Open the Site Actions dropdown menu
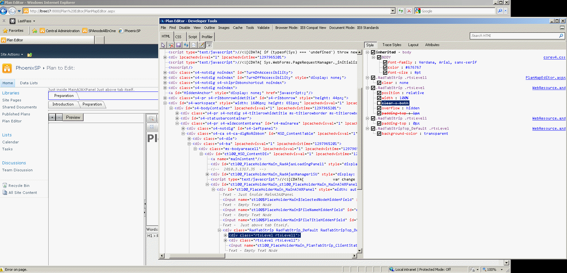The height and width of the screenshot is (273, 567). pyautogui.click(x=12, y=54)
